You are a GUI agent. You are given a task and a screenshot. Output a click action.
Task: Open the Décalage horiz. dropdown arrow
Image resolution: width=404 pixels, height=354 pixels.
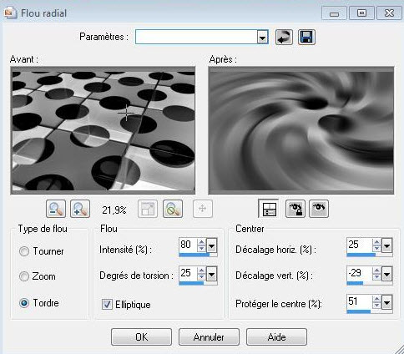387,245
